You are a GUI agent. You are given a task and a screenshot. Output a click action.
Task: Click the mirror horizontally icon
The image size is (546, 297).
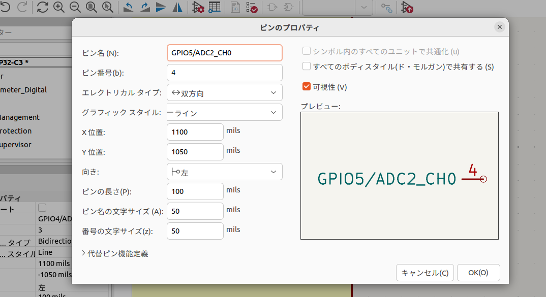point(177,8)
